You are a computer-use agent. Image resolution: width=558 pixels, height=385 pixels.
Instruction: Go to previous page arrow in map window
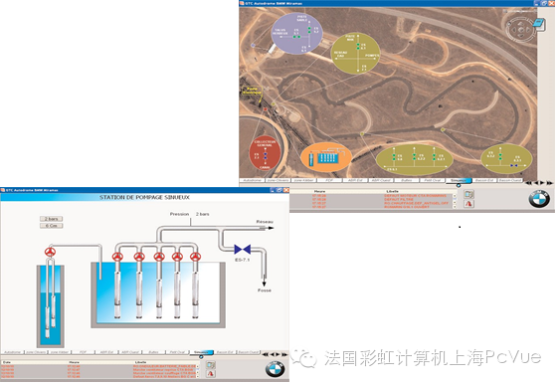(536, 183)
